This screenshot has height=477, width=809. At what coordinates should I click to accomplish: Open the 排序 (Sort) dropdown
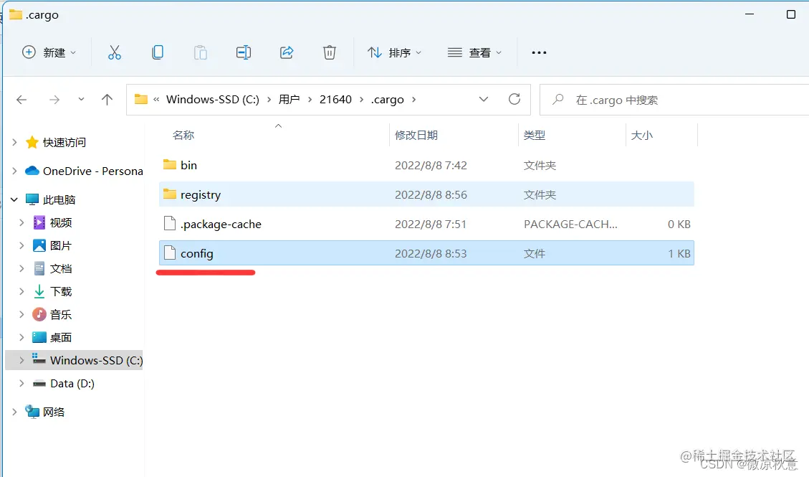(395, 52)
